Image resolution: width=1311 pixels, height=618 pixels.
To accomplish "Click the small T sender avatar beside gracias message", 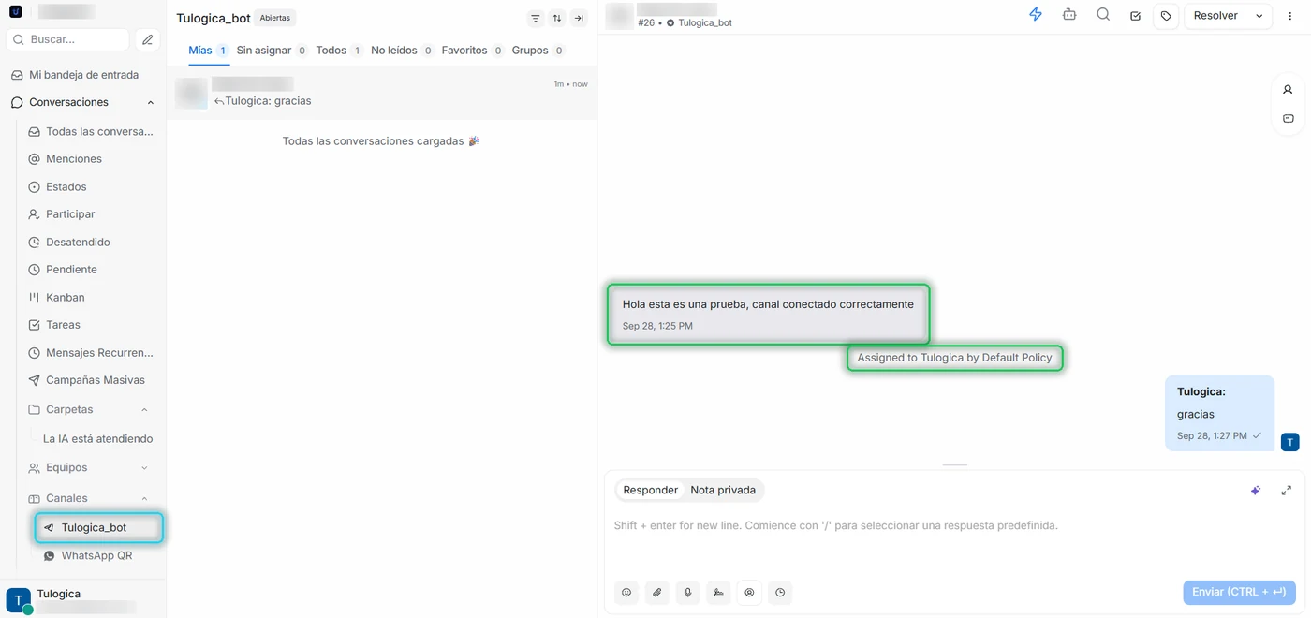I will [x=1289, y=442].
